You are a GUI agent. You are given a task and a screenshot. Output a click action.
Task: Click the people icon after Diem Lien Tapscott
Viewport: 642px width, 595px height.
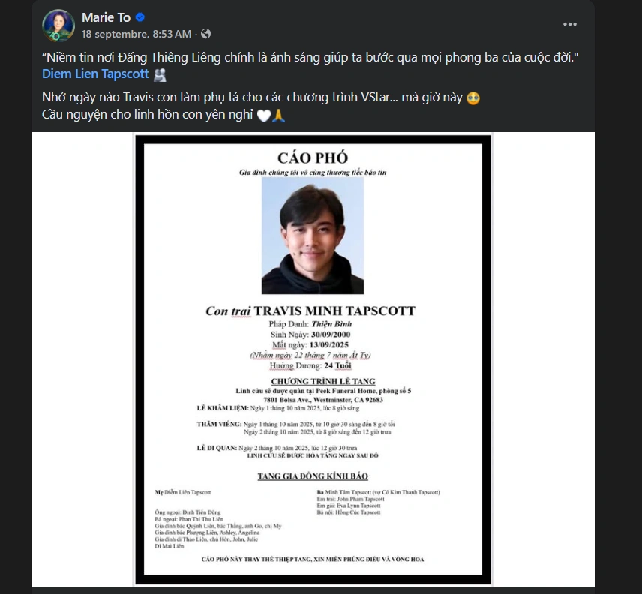coord(160,74)
